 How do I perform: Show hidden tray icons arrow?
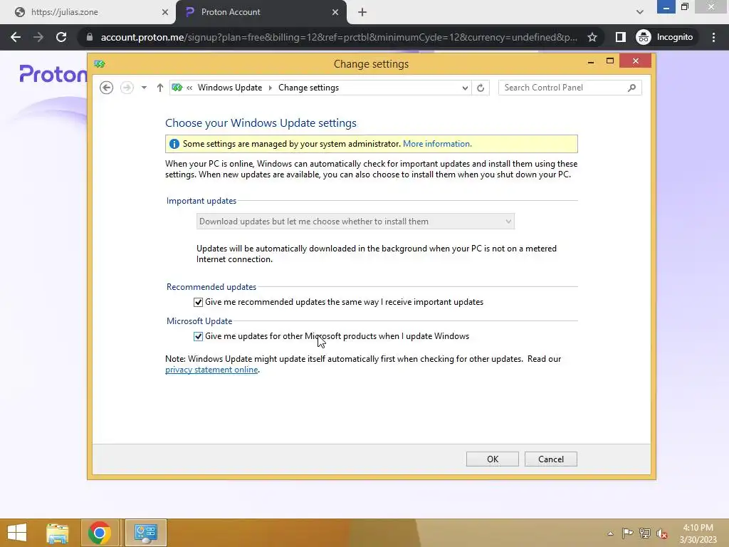(x=610, y=533)
